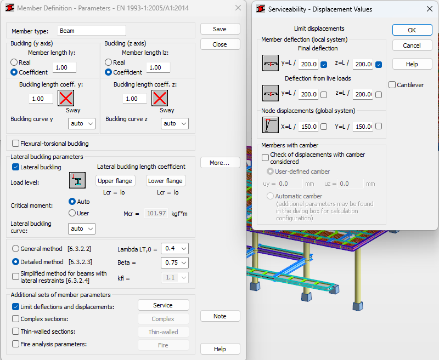
Task: Open the load level selection icon
Action: pyautogui.click(x=77, y=180)
